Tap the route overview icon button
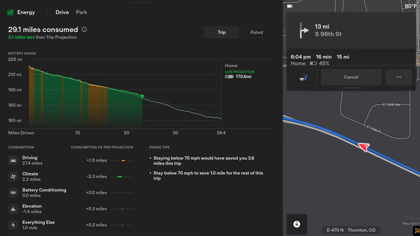420x236 pixels. tap(304, 77)
